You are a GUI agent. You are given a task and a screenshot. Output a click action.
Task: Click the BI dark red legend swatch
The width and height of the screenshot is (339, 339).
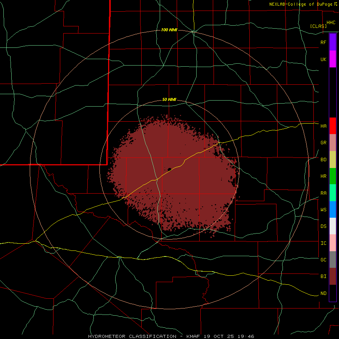point(333,276)
